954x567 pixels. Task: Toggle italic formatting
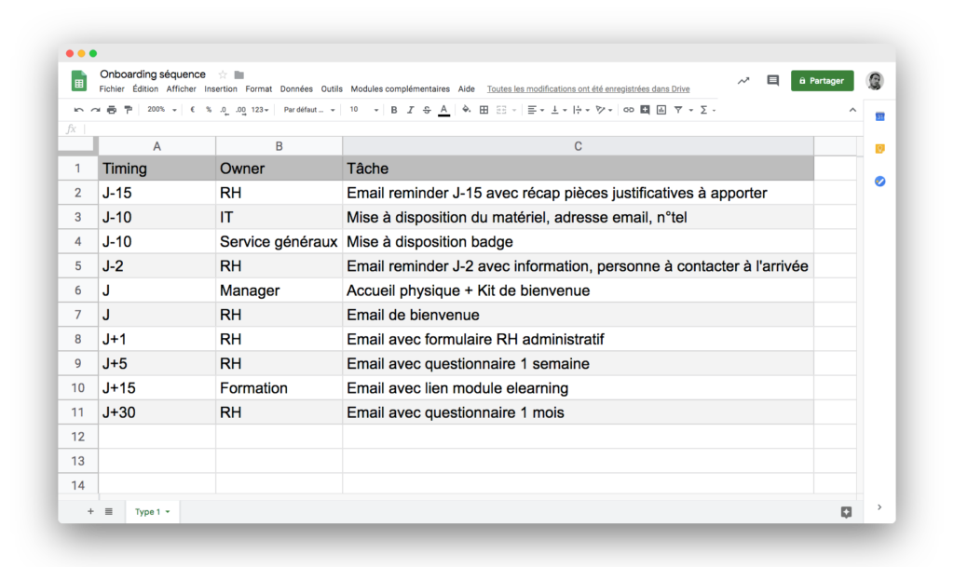(410, 110)
